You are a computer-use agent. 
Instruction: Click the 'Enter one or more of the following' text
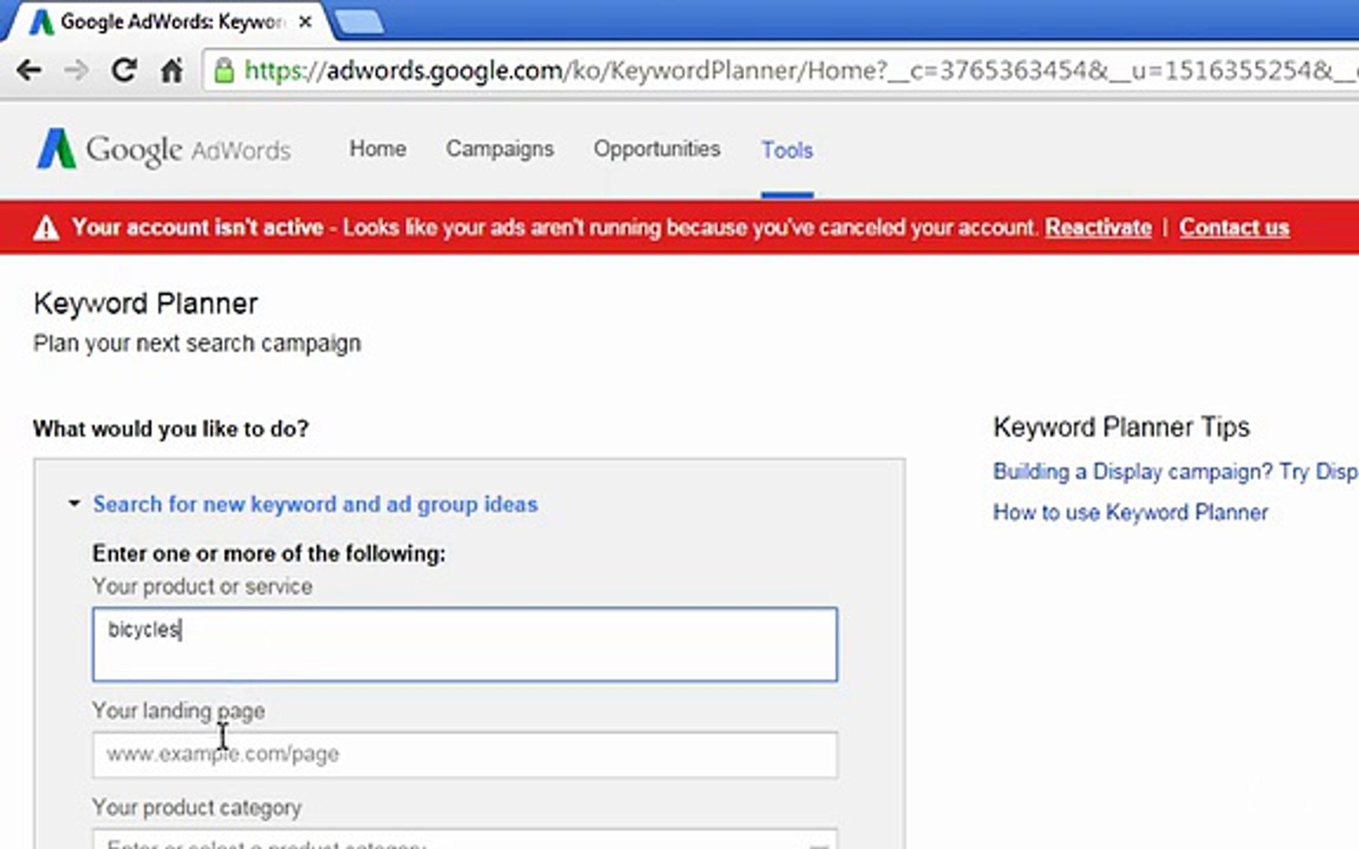tap(269, 553)
